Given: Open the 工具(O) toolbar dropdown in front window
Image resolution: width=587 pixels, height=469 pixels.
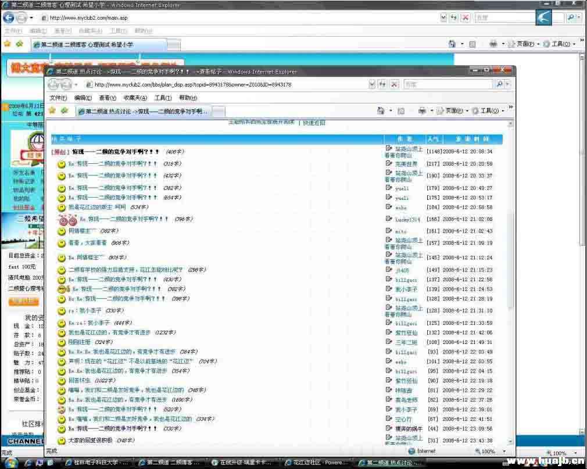Looking at the screenshot, I should [487, 110].
